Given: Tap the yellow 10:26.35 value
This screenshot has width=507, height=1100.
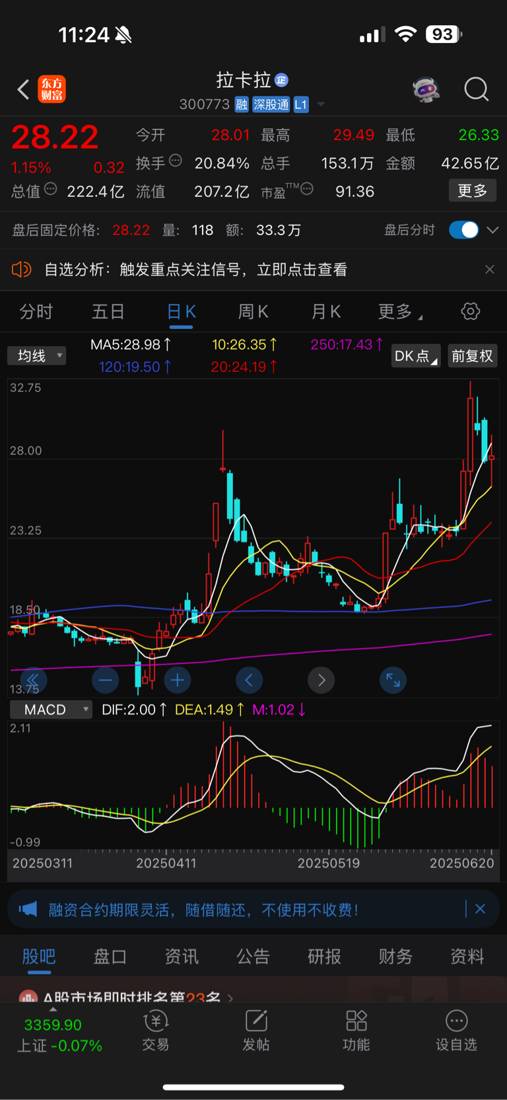Looking at the screenshot, I should [244, 344].
